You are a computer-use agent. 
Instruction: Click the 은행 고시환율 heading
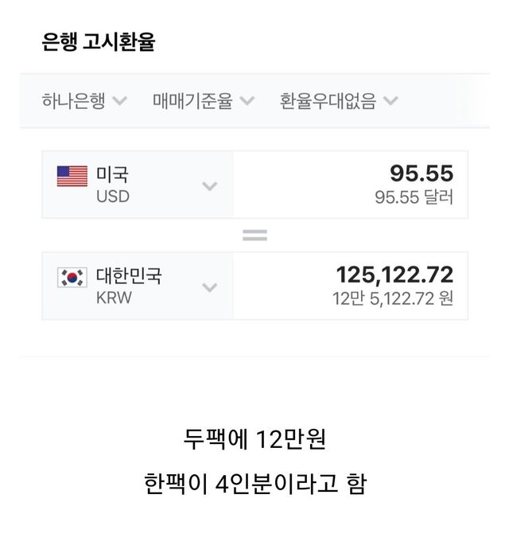[x=98, y=42]
